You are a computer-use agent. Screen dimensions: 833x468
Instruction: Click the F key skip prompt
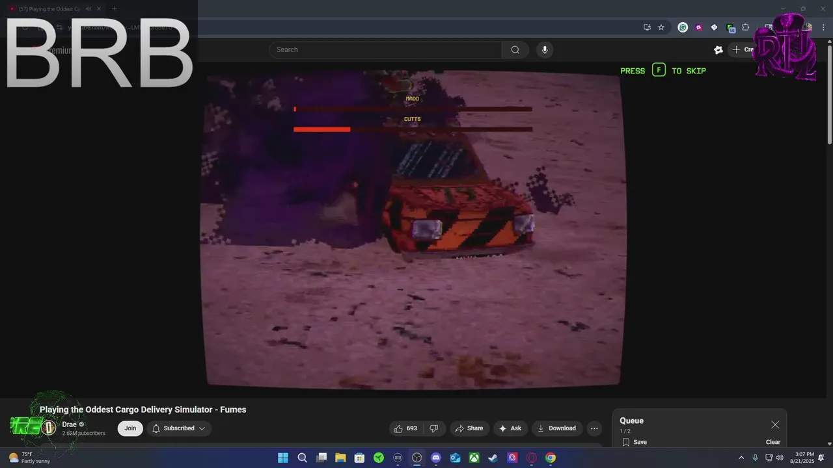click(659, 70)
